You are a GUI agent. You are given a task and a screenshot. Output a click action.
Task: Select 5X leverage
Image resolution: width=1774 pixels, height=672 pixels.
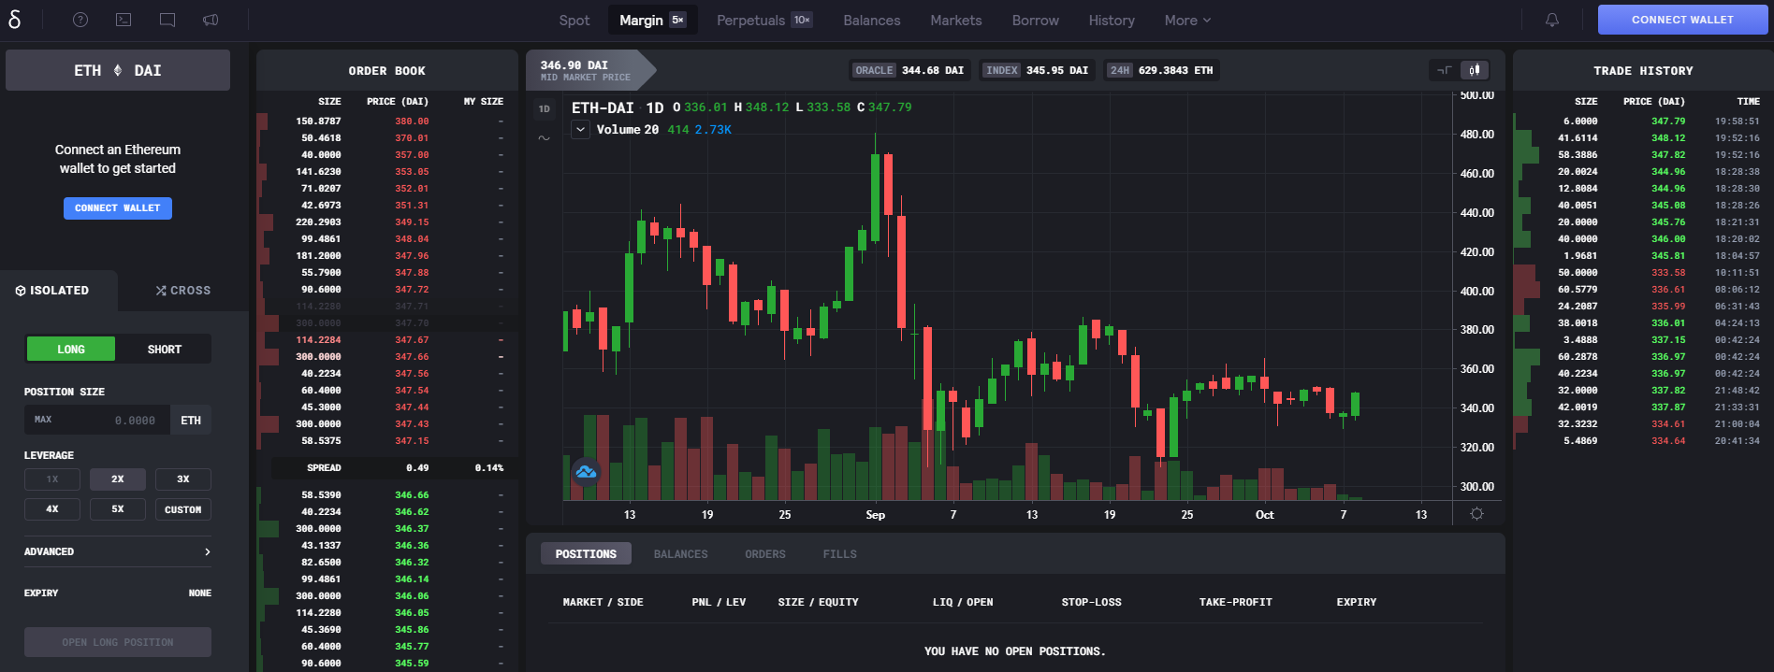point(118,509)
